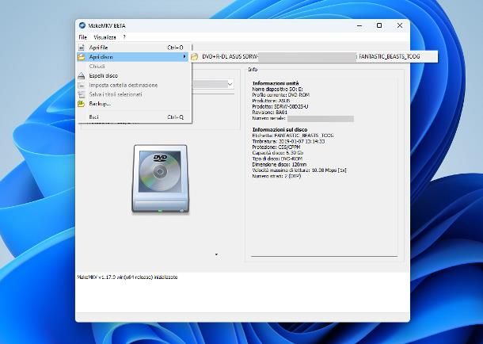Click the MakeMKV v1.17.0 log message
The height and width of the screenshot is (344, 483).
[127, 277]
